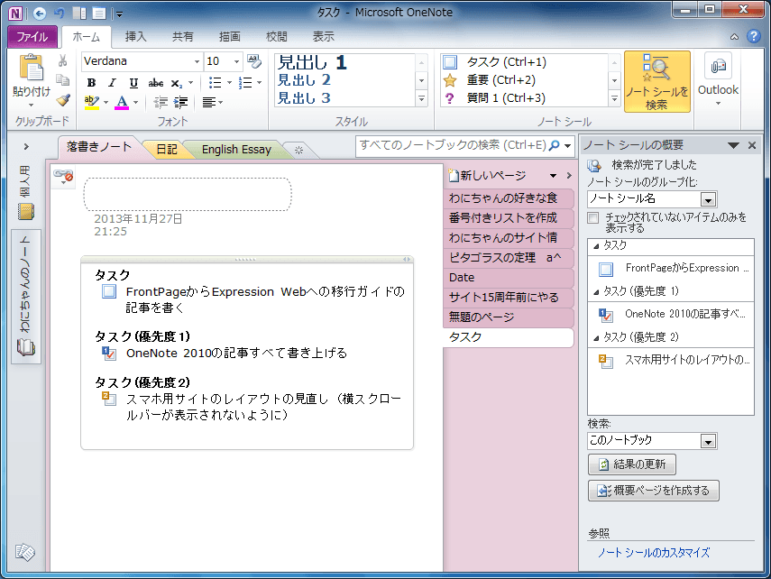Click the Decrease Indent icon
Screen dimensions: 771x579
click(161, 102)
